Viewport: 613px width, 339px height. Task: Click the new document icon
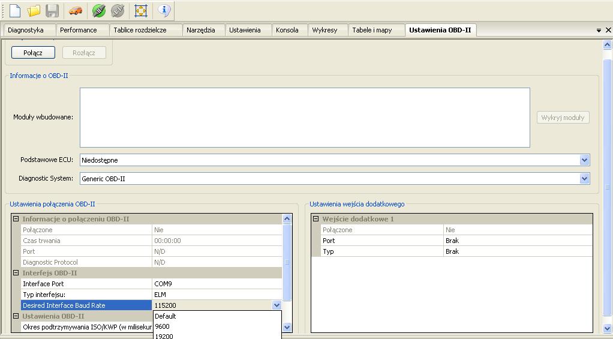pyautogui.click(x=15, y=11)
